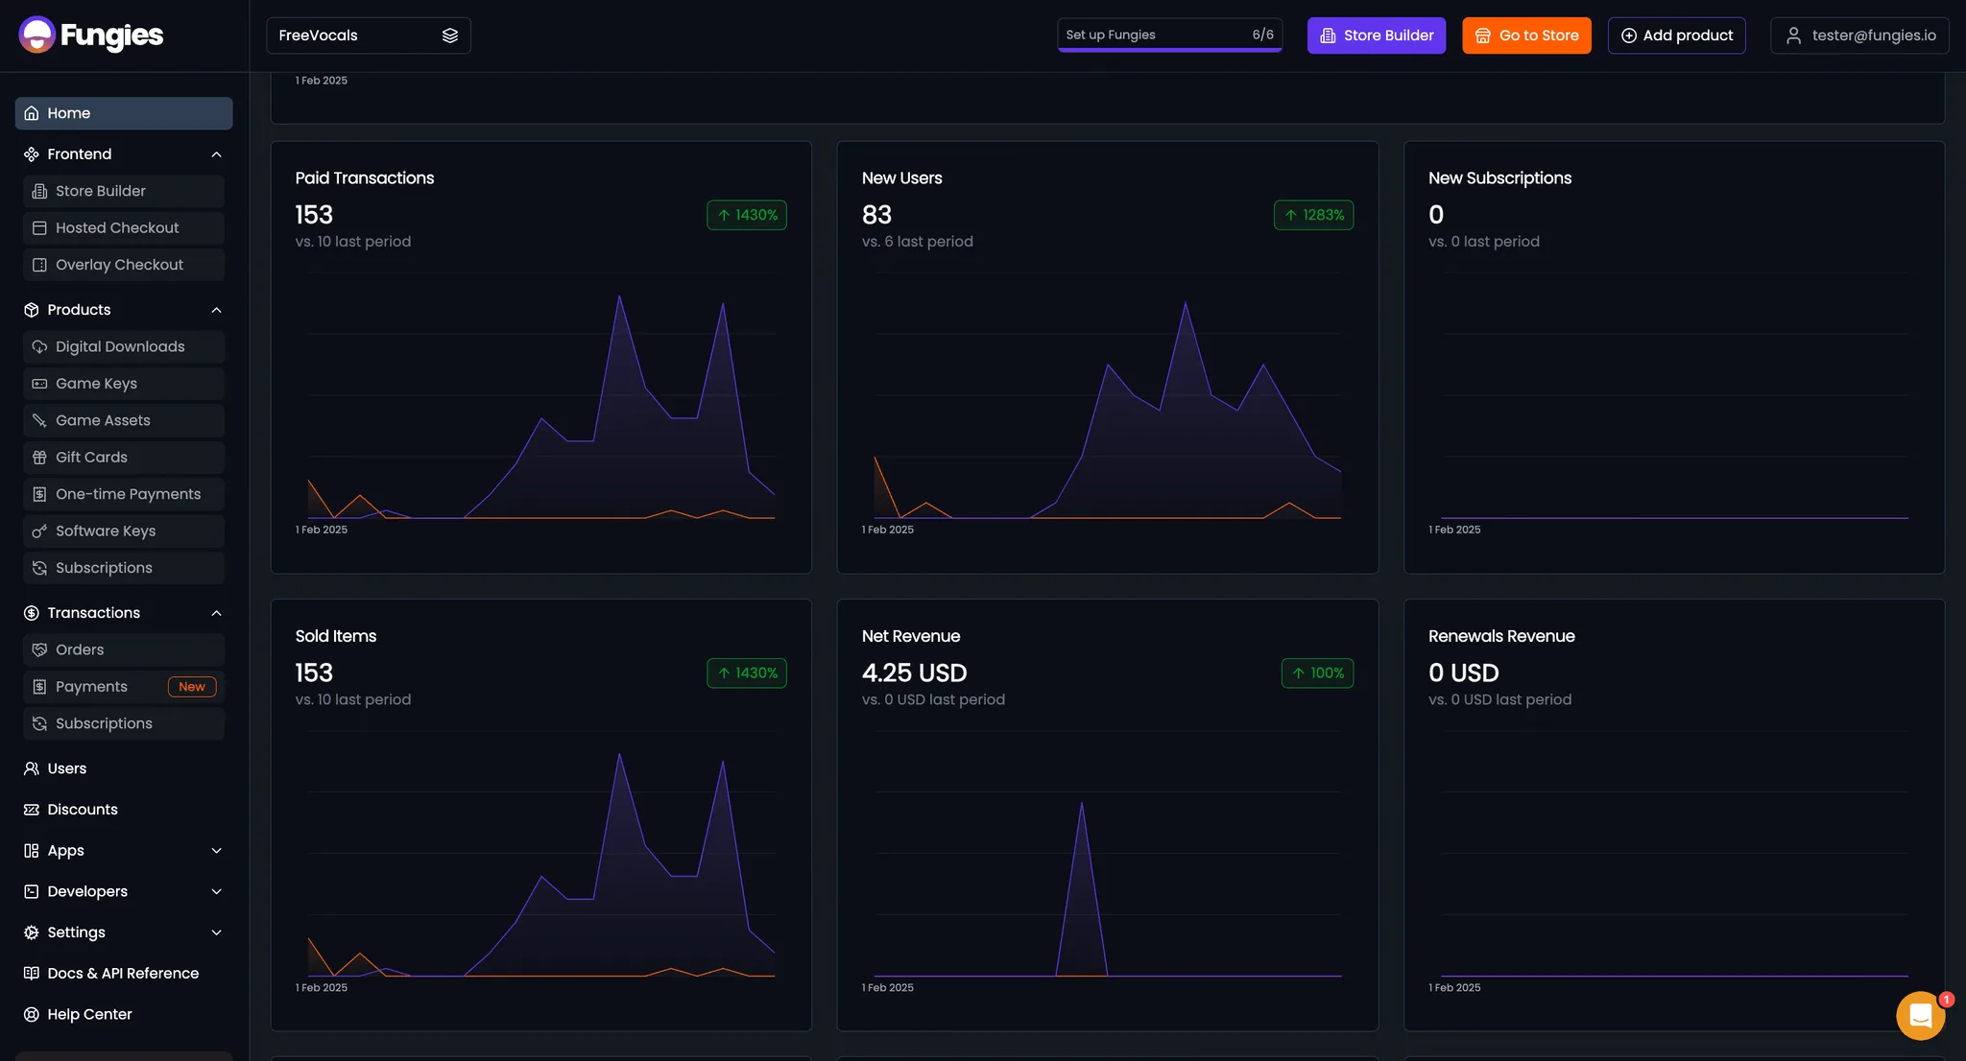Click the New Users 1283% badge
The width and height of the screenshot is (1966, 1061).
1313,215
